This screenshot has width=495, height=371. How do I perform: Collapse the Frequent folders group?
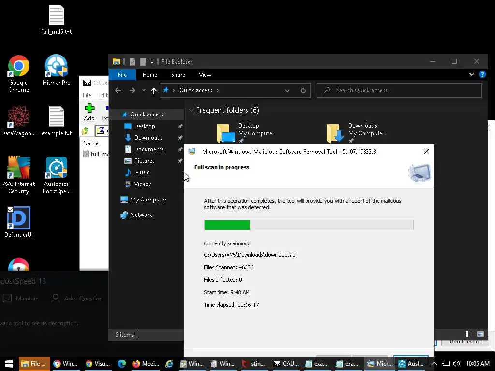pos(191,110)
